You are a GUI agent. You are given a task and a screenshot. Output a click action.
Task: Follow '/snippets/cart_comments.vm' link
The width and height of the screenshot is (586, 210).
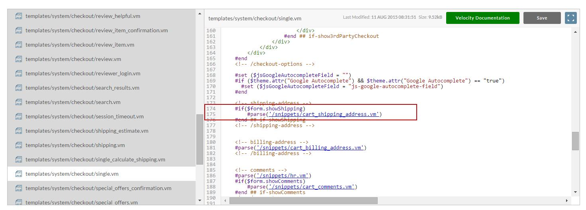click(x=312, y=187)
